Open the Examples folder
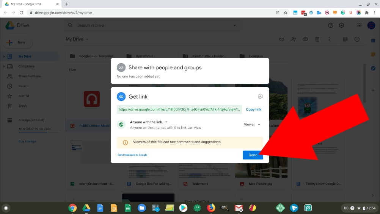The height and width of the screenshot is (214, 380). point(261,56)
